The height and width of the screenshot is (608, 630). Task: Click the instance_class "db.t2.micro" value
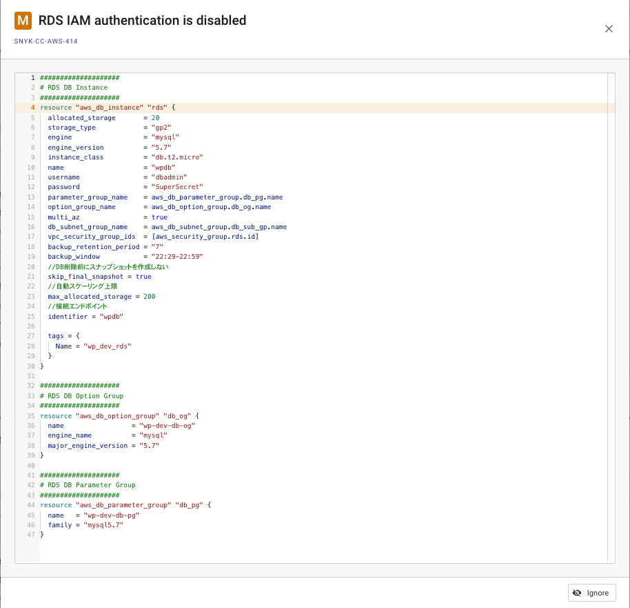(177, 157)
